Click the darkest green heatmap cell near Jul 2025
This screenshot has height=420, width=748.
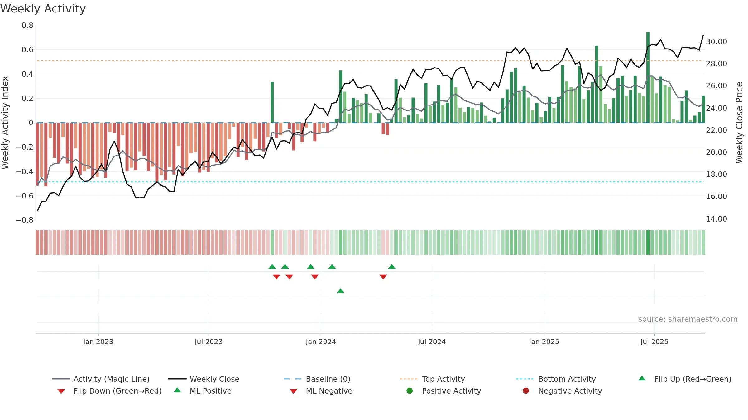click(648, 242)
